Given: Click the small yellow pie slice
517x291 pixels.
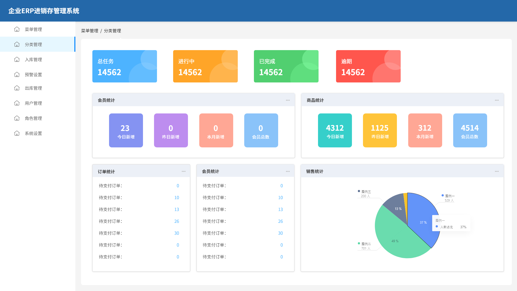Looking at the screenshot, I should 406,201.
